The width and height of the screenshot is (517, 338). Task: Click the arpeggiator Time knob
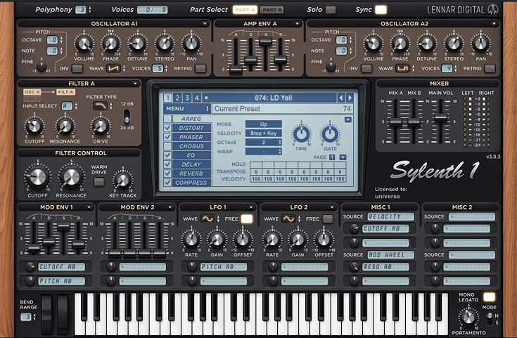click(x=301, y=134)
